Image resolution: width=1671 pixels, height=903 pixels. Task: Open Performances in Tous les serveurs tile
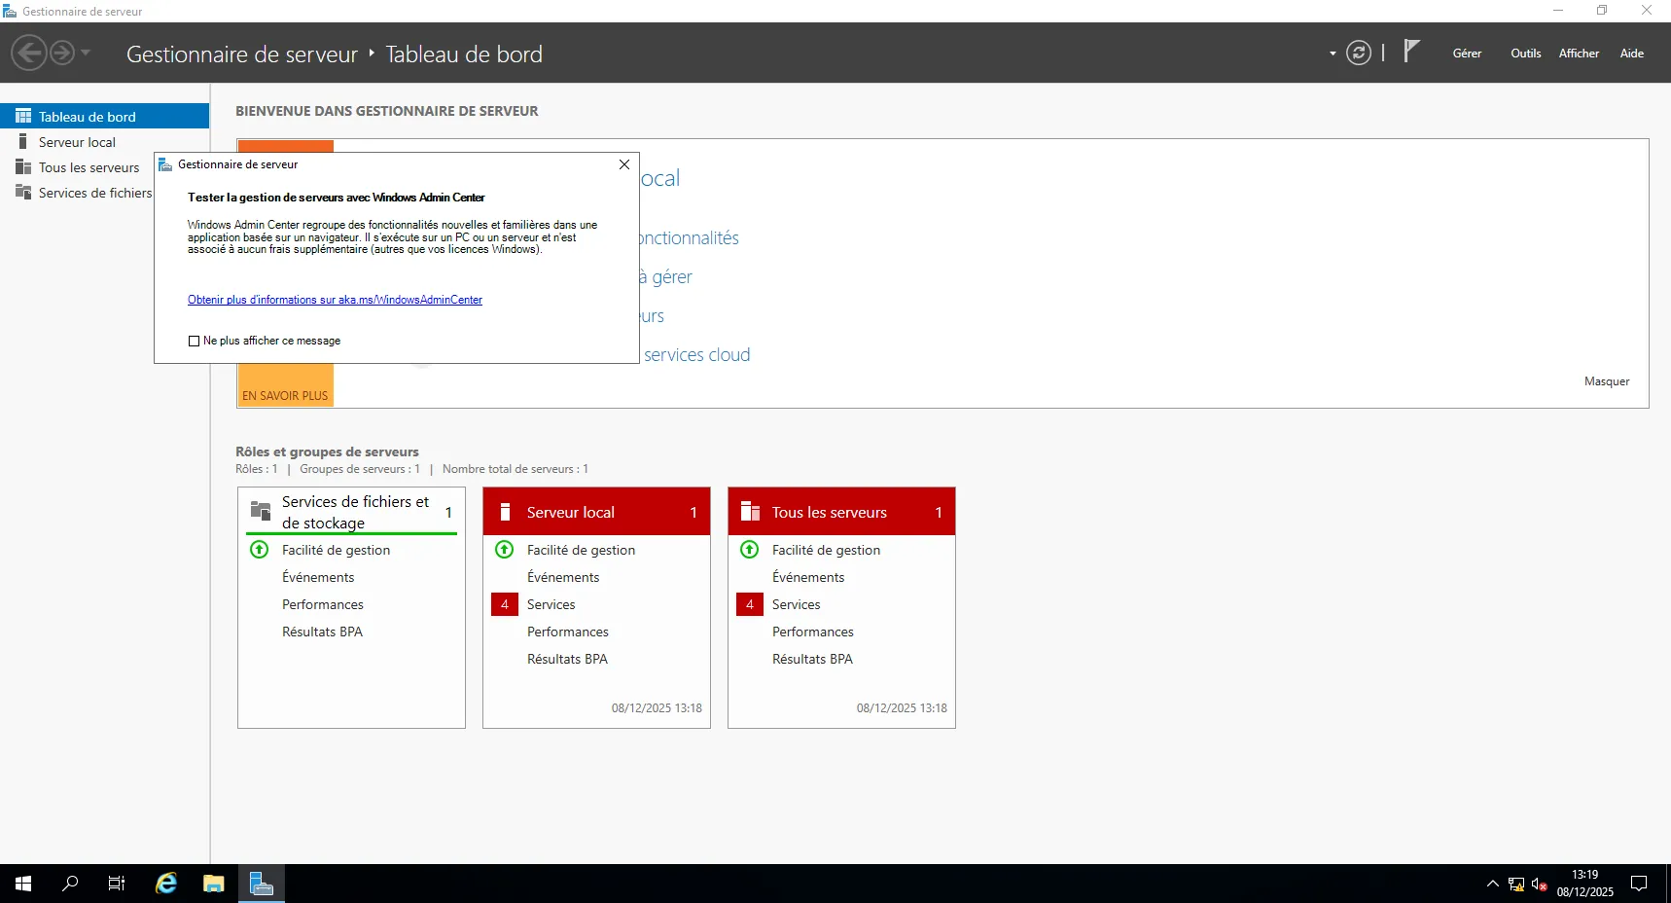pyautogui.click(x=813, y=632)
